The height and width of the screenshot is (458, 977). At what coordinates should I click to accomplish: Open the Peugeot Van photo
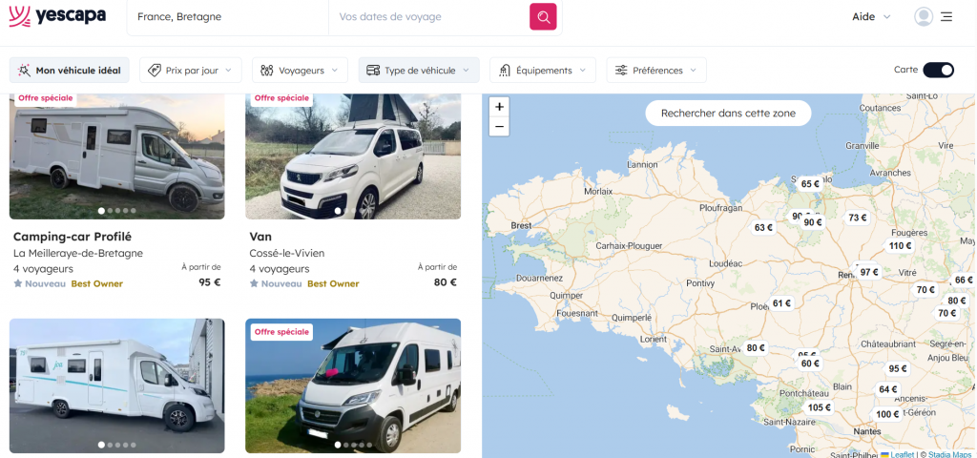(x=353, y=156)
